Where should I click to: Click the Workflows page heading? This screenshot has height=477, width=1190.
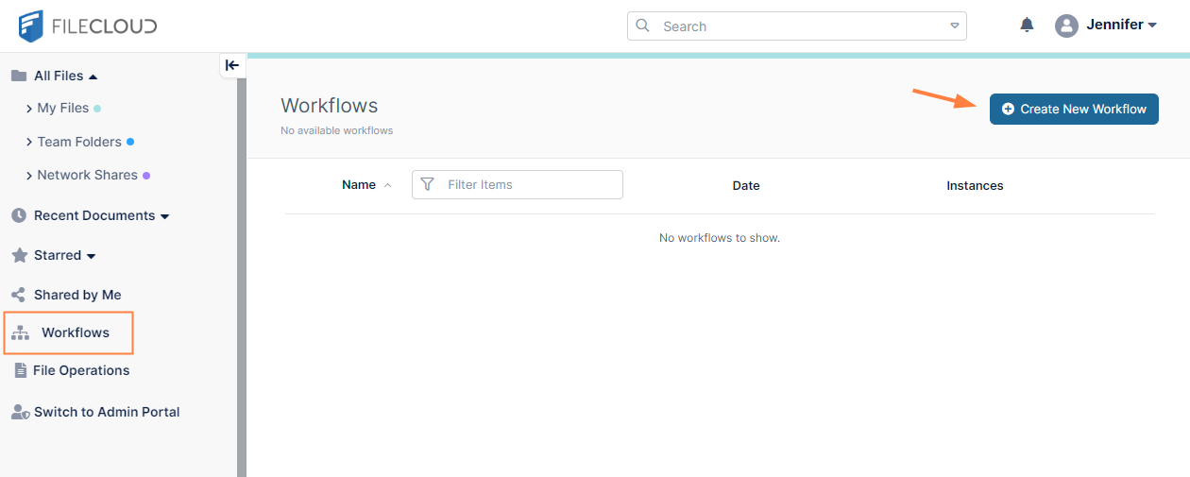pos(330,106)
